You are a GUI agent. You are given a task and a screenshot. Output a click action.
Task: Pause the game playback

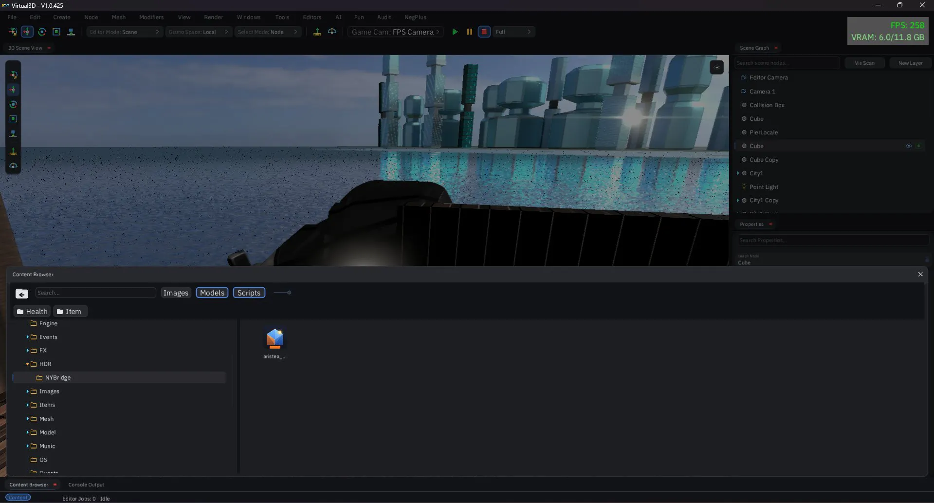470,32
